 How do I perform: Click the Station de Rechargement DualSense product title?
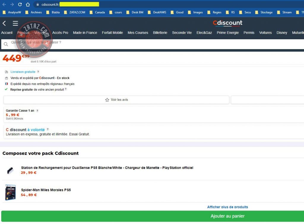pos(107,168)
